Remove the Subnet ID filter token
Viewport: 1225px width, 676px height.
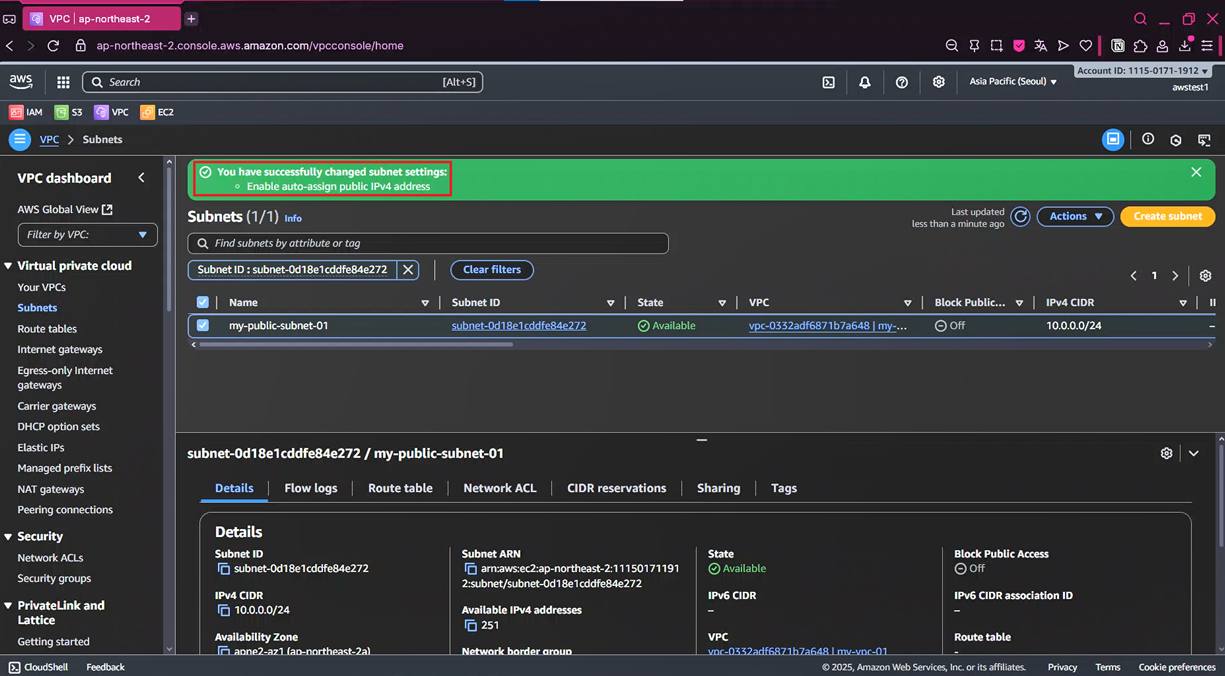click(408, 270)
